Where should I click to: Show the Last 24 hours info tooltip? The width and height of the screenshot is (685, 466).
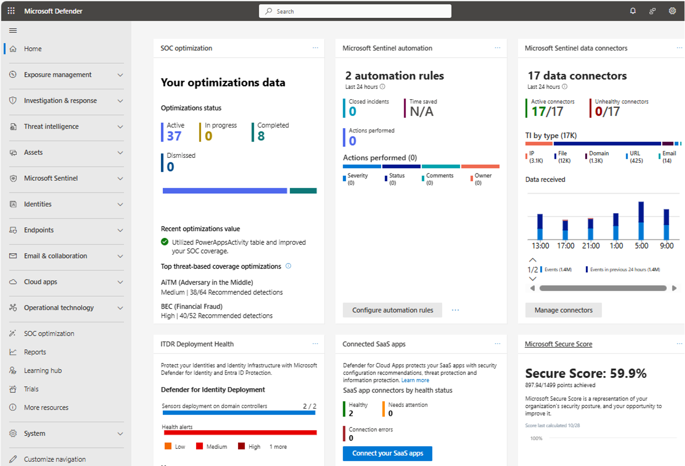click(381, 87)
